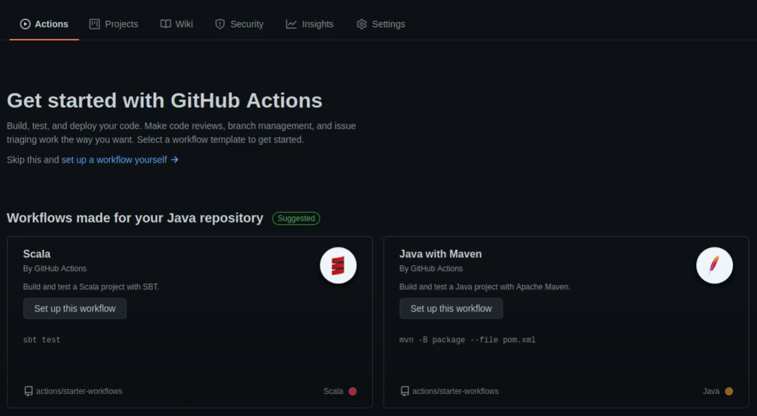Viewport: 757px width, 416px height.
Task: Click the Suggested badge
Action: (296, 218)
